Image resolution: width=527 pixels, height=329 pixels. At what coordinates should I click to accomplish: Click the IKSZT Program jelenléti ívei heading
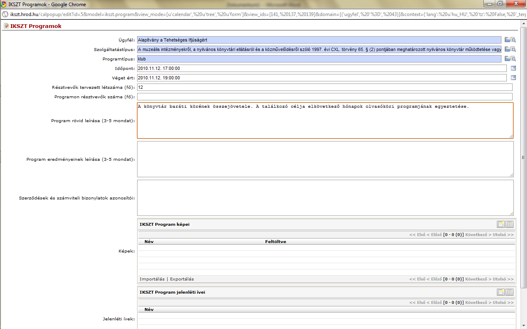pos(173,292)
